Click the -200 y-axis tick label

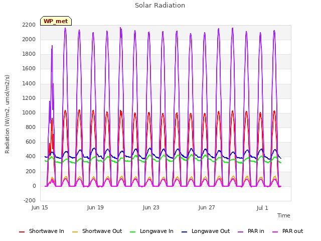(x=30, y=200)
